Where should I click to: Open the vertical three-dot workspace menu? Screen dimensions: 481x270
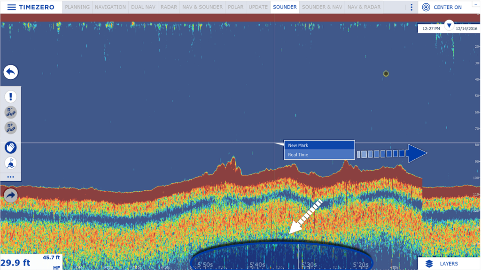[411, 7]
